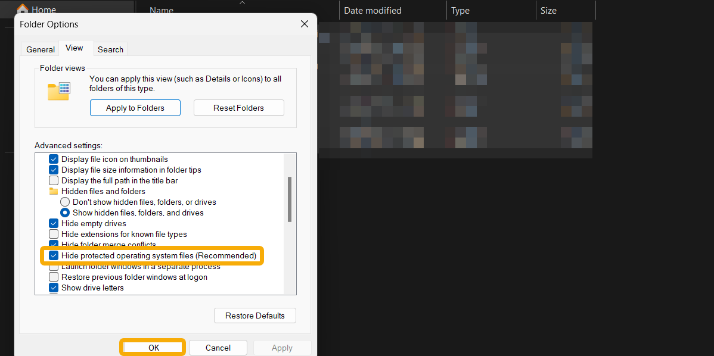The image size is (714, 356).
Task: Enable Display the full path in the title bar
Action: point(53,180)
